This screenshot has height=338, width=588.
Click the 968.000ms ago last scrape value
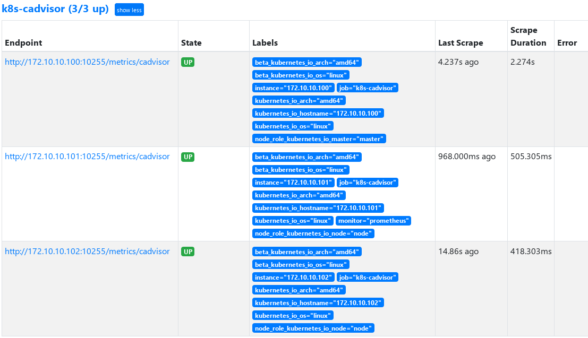(x=467, y=156)
